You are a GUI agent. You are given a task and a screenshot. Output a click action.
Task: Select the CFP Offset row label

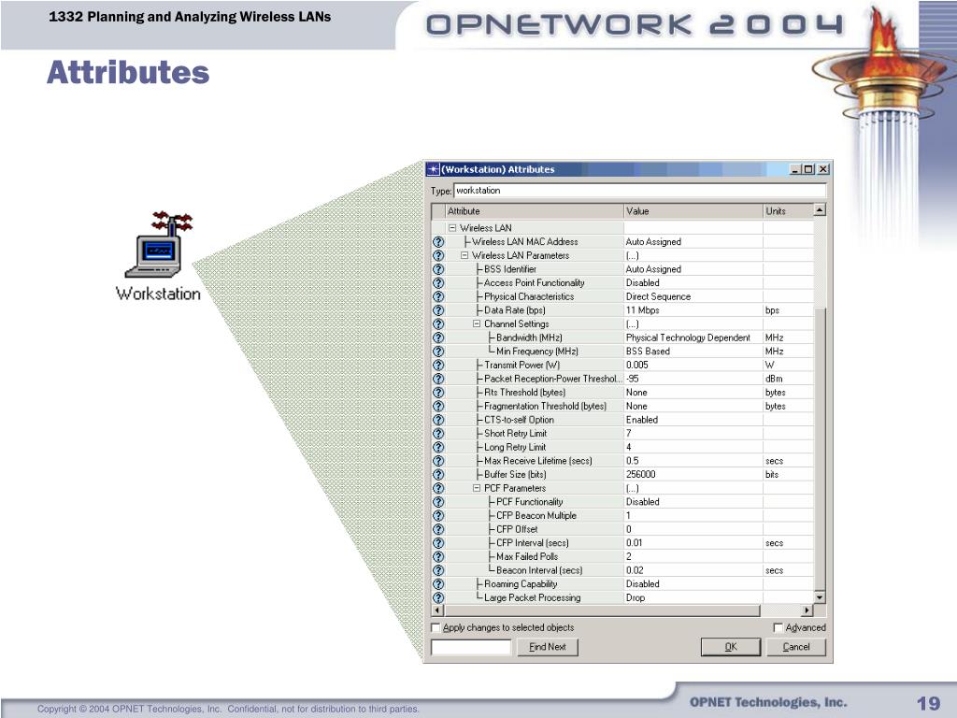(x=517, y=529)
